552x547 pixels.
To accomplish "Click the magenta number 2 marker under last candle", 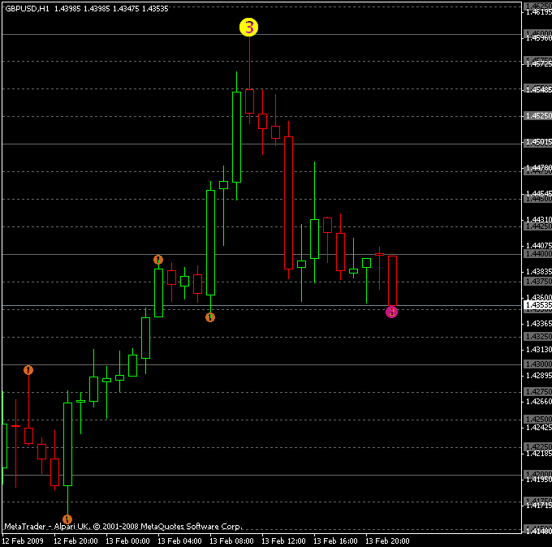I will [391, 312].
